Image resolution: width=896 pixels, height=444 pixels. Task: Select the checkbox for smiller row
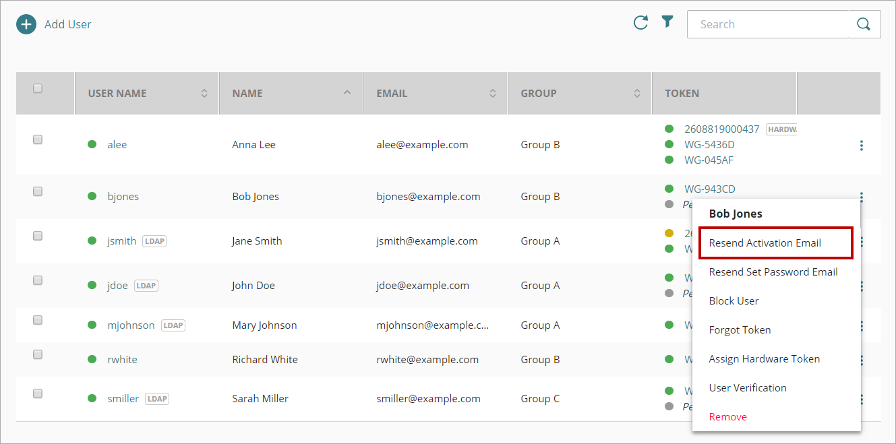pos(38,393)
